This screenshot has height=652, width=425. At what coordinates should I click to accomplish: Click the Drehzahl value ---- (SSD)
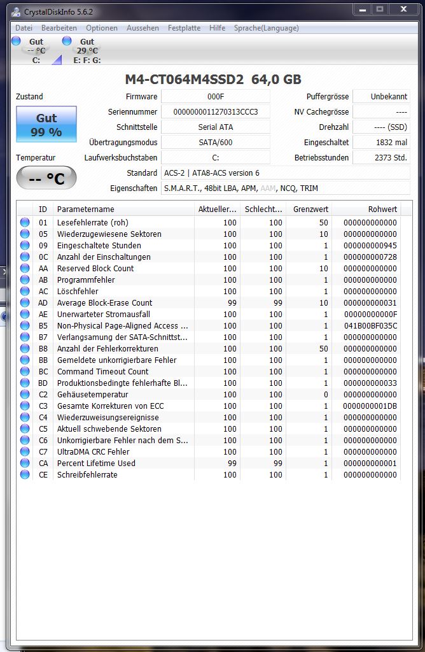381,127
